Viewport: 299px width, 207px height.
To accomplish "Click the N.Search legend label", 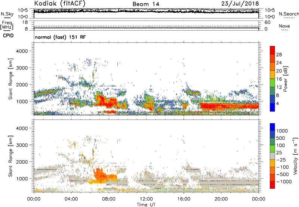I will point(289,14).
